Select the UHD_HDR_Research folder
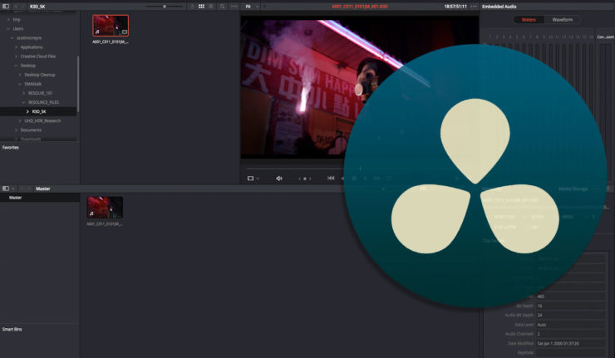The width and height of the screenshot is (615, 358). (42, 120)
